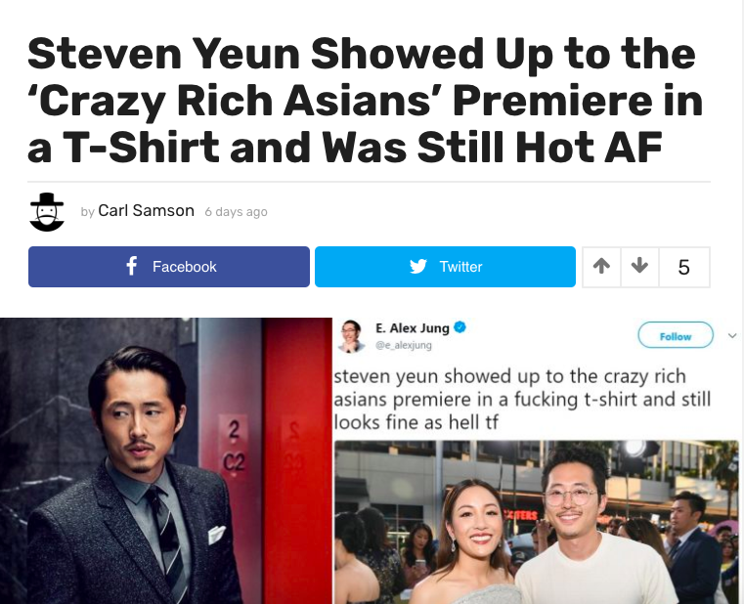The width and height of the screenshot is (744, 604).
Task: Click the @e_alexjung handle
Action: [404, 345]
